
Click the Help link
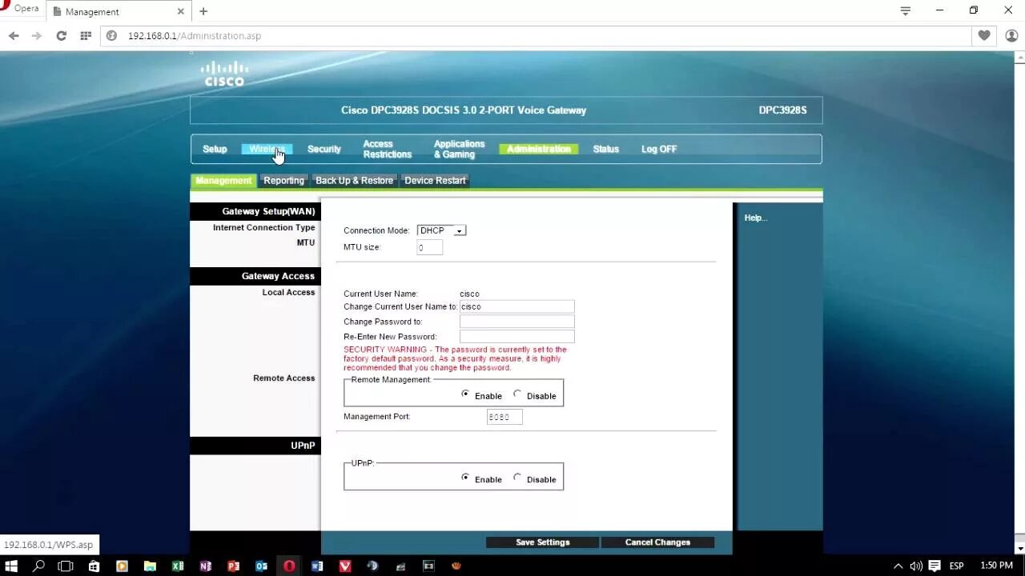[x=755, y=217]
